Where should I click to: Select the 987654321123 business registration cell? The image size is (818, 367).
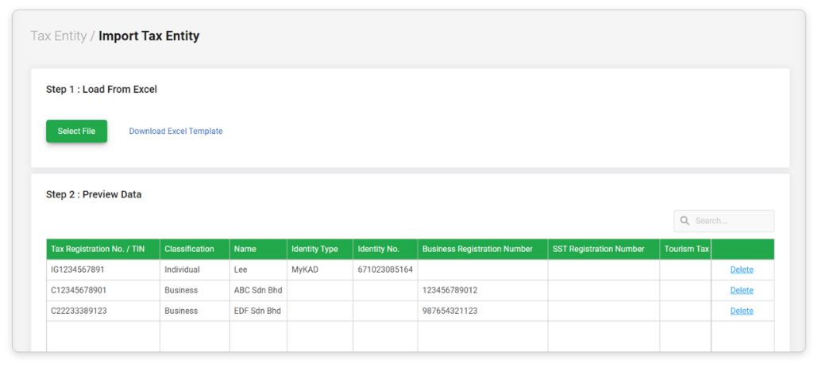click(x=450, y=311)
